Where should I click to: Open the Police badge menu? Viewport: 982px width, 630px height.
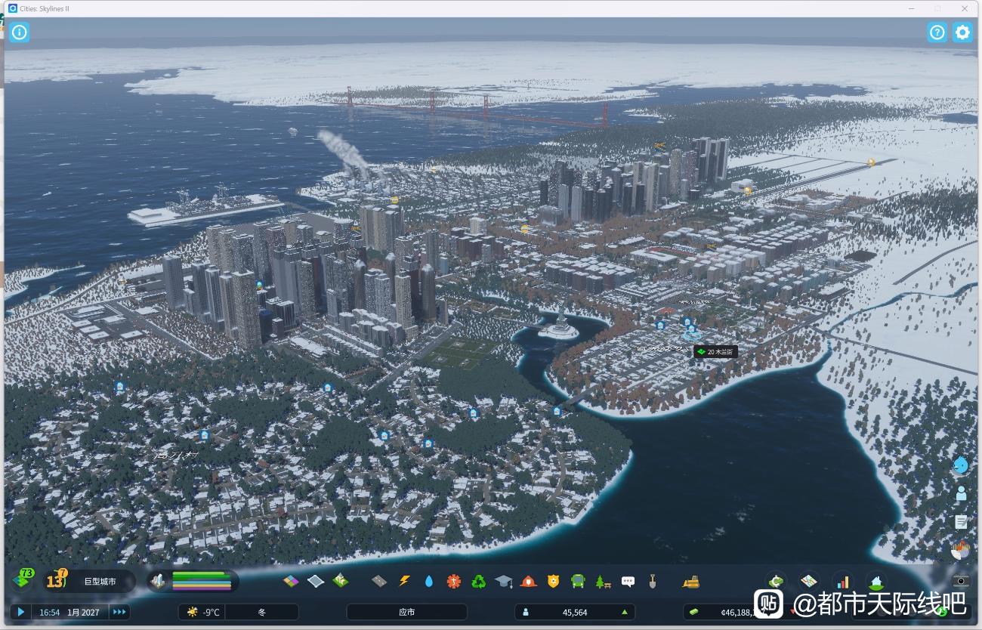coord(553,581)
